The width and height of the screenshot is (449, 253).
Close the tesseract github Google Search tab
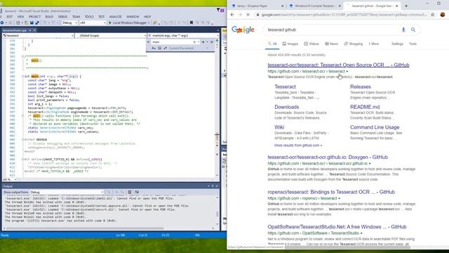pyautogui.click(x=397, y=6)
